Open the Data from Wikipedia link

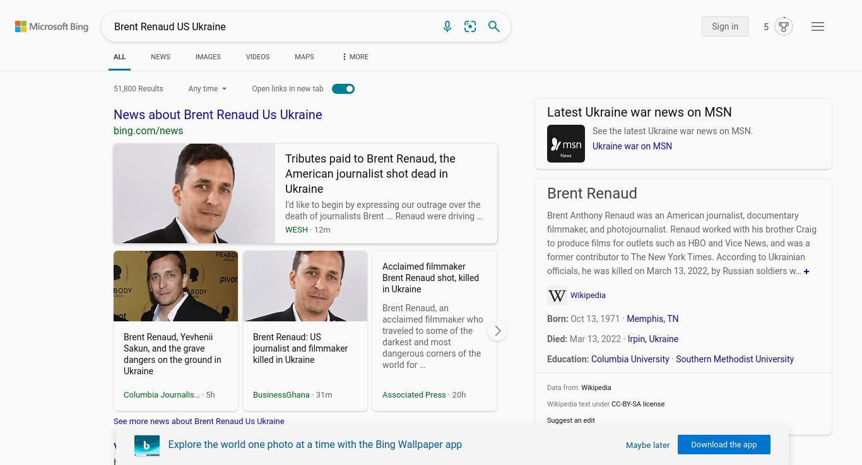tap(596, 387)
